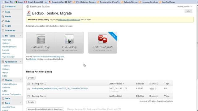Collapse the My Theme menu arrow
The width and height of the screenshot is (198, 111).
point(21,36)
